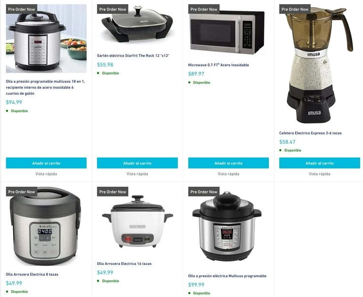The height and width of the screenshot is (297, 363).
Task: Add Starfrit The Rock skillet to cart
Action: pyautogui.click(x=137, y=163)
